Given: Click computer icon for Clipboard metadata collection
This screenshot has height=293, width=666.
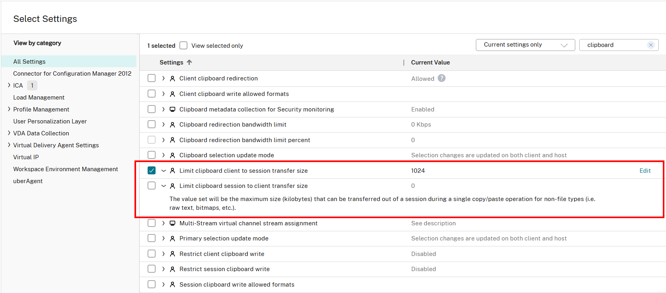Looking at the screenshot, I should 173,109.
